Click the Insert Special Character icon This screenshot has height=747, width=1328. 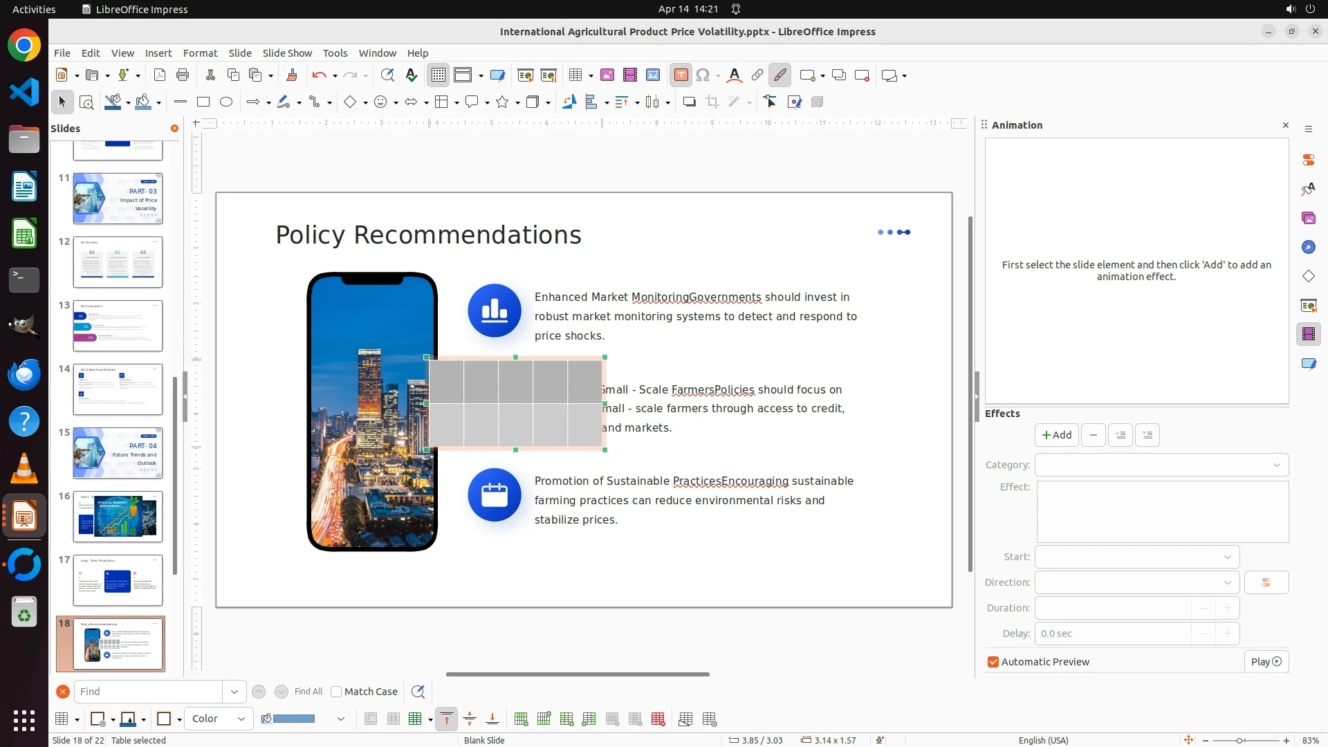click(x=703, y=75)
